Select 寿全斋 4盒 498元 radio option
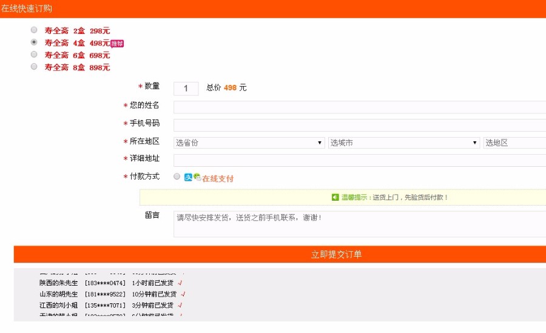 pyautogui.click(x=34, y=42)
